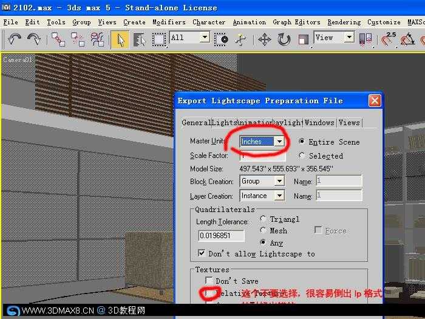Open the reference coordinate View dropdown
Screen dimensions: 425x319
point(349,37)
